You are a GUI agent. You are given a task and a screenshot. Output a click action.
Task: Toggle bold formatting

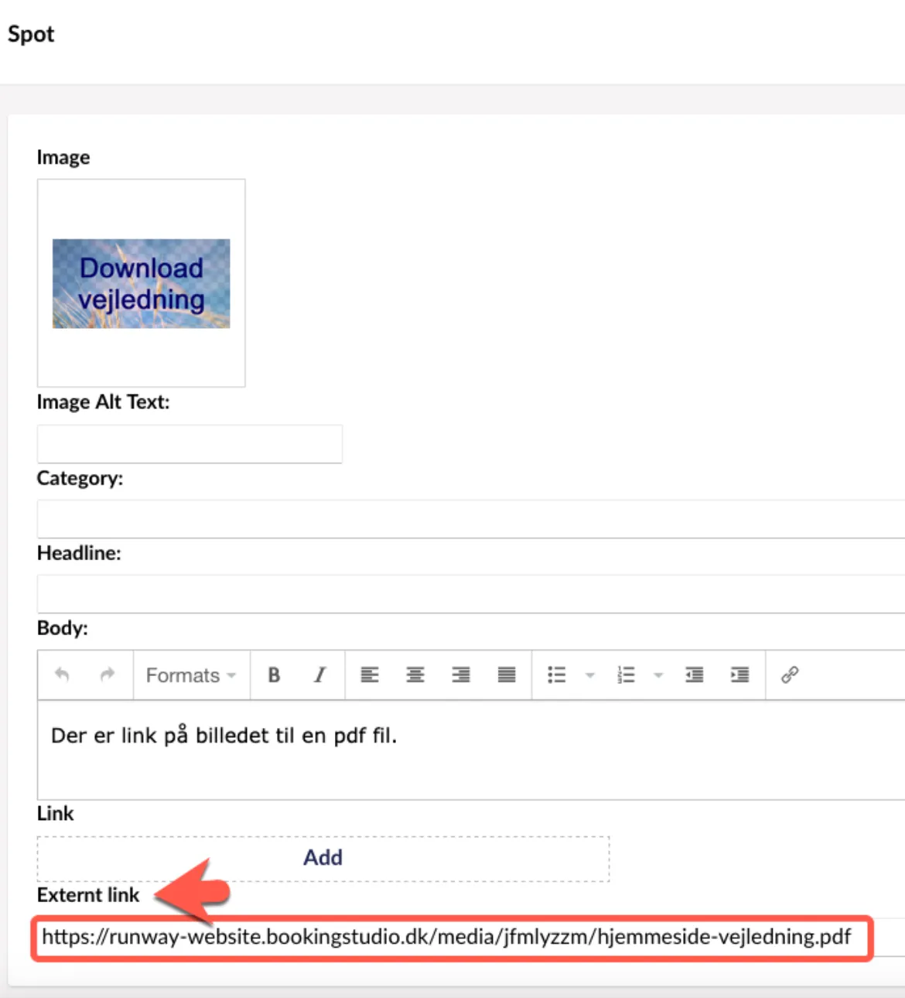(x=274, y=675)
